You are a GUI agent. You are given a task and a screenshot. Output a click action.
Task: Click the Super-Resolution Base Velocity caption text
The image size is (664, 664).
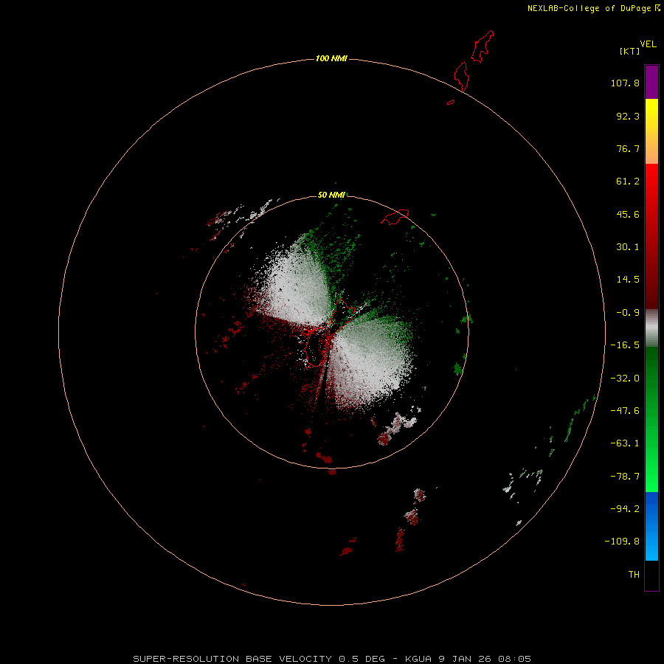(x=332, y=659)
